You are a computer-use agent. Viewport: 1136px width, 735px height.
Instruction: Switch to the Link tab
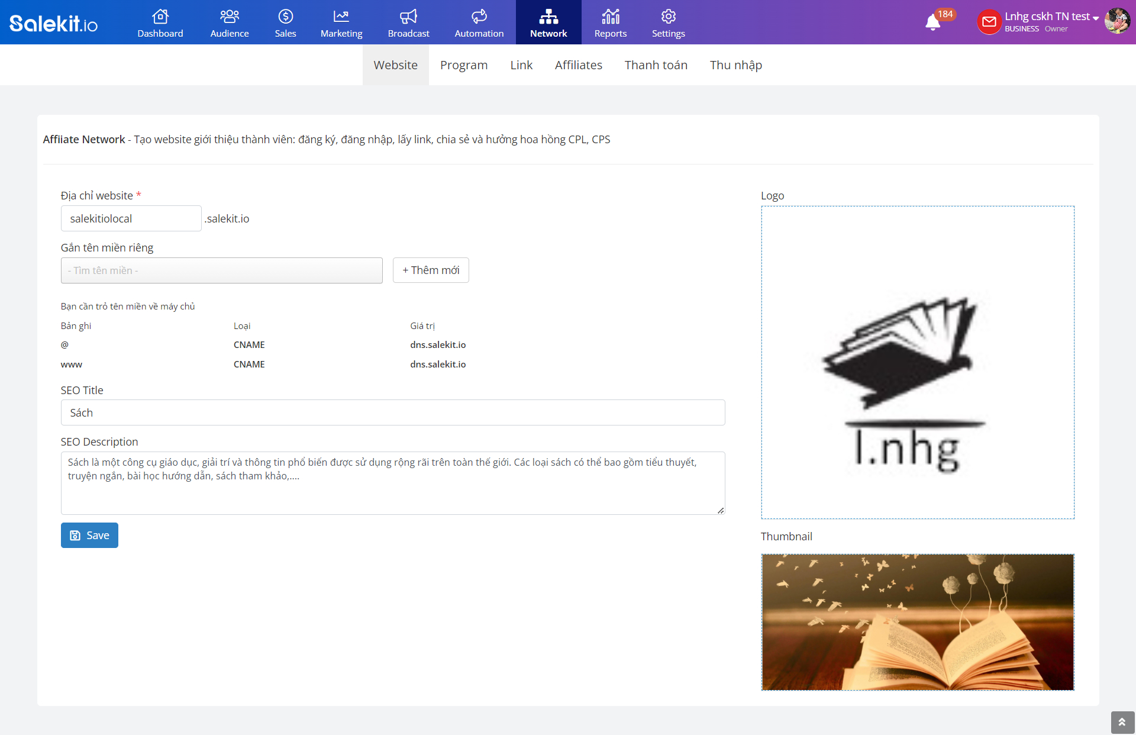click(521, 65)
